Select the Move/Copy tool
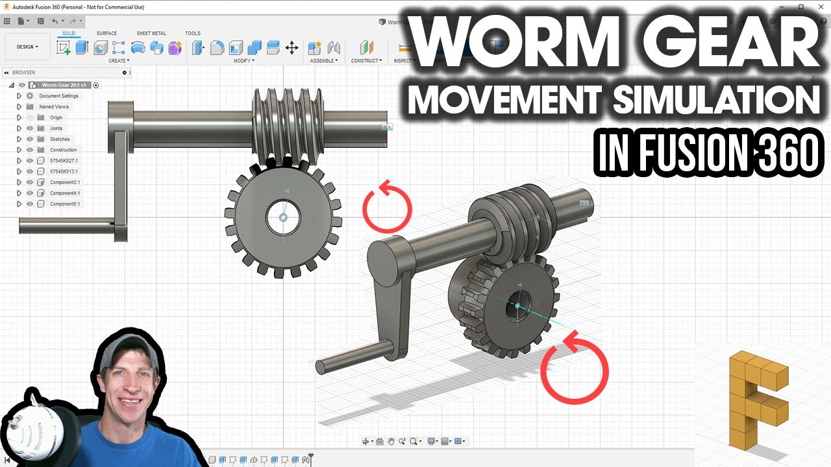The width and height of the screenshot is (831, 467). coord(292,47)
